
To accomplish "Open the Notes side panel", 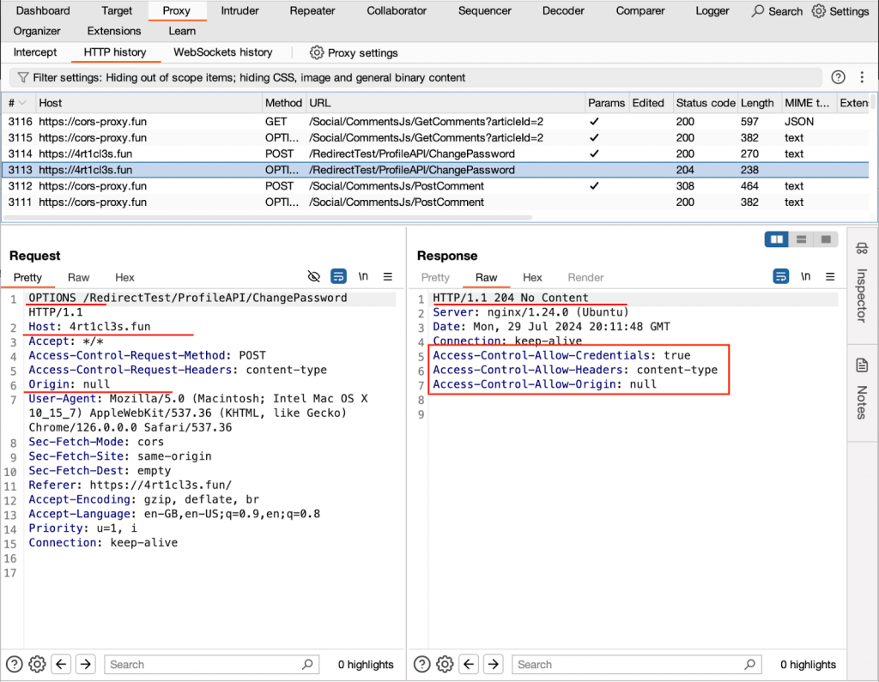I will click(862, 389).
